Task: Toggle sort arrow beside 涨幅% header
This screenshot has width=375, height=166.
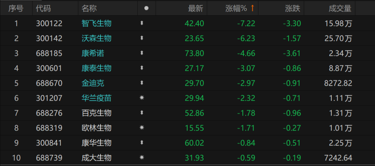Action: point(252,8)
